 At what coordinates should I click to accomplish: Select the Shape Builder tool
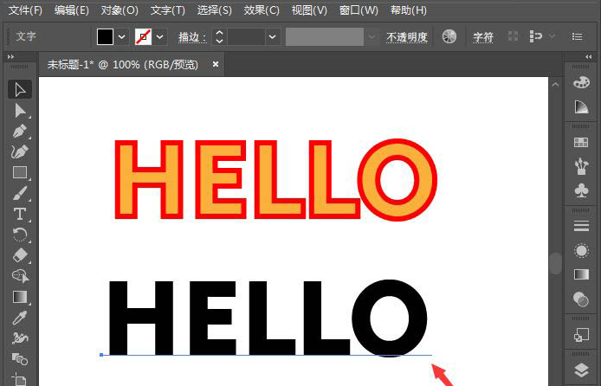20,276
